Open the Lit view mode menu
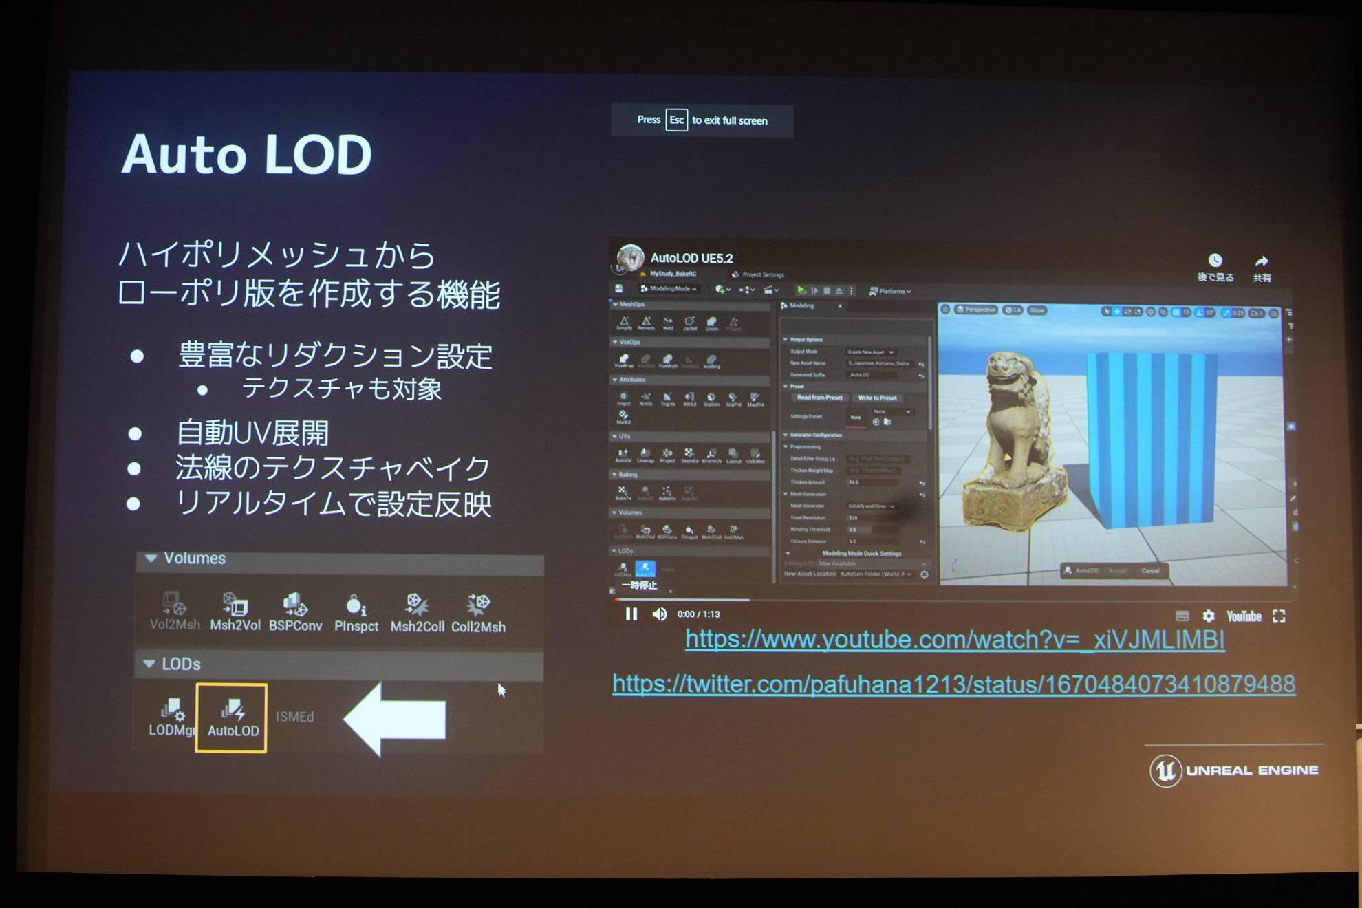The height and width of the screenshot is (908, 1362). click(1012, 310)
